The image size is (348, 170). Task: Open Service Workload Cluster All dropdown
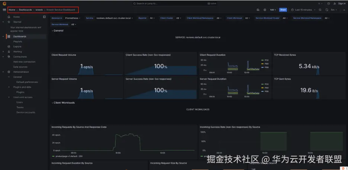click(285, 18)
